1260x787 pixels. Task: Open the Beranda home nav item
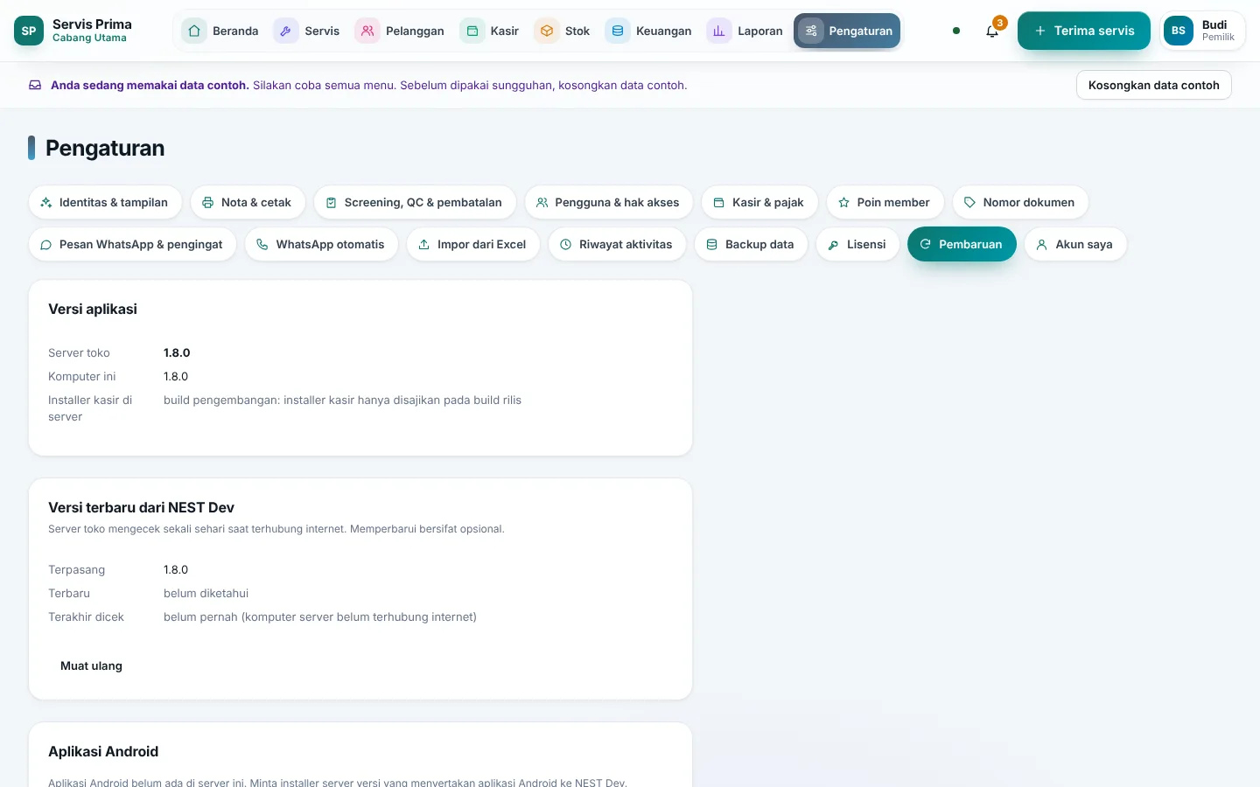point(220,31)
